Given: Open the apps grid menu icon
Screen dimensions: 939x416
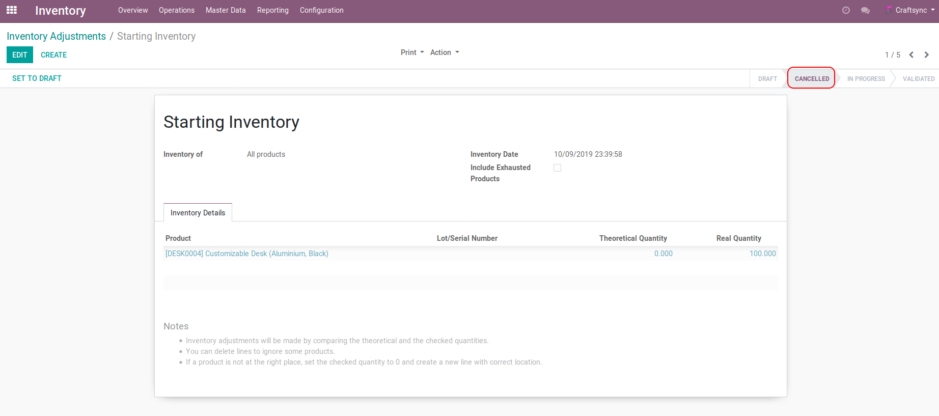Looking at the screenshot, I should pos(12,10).
